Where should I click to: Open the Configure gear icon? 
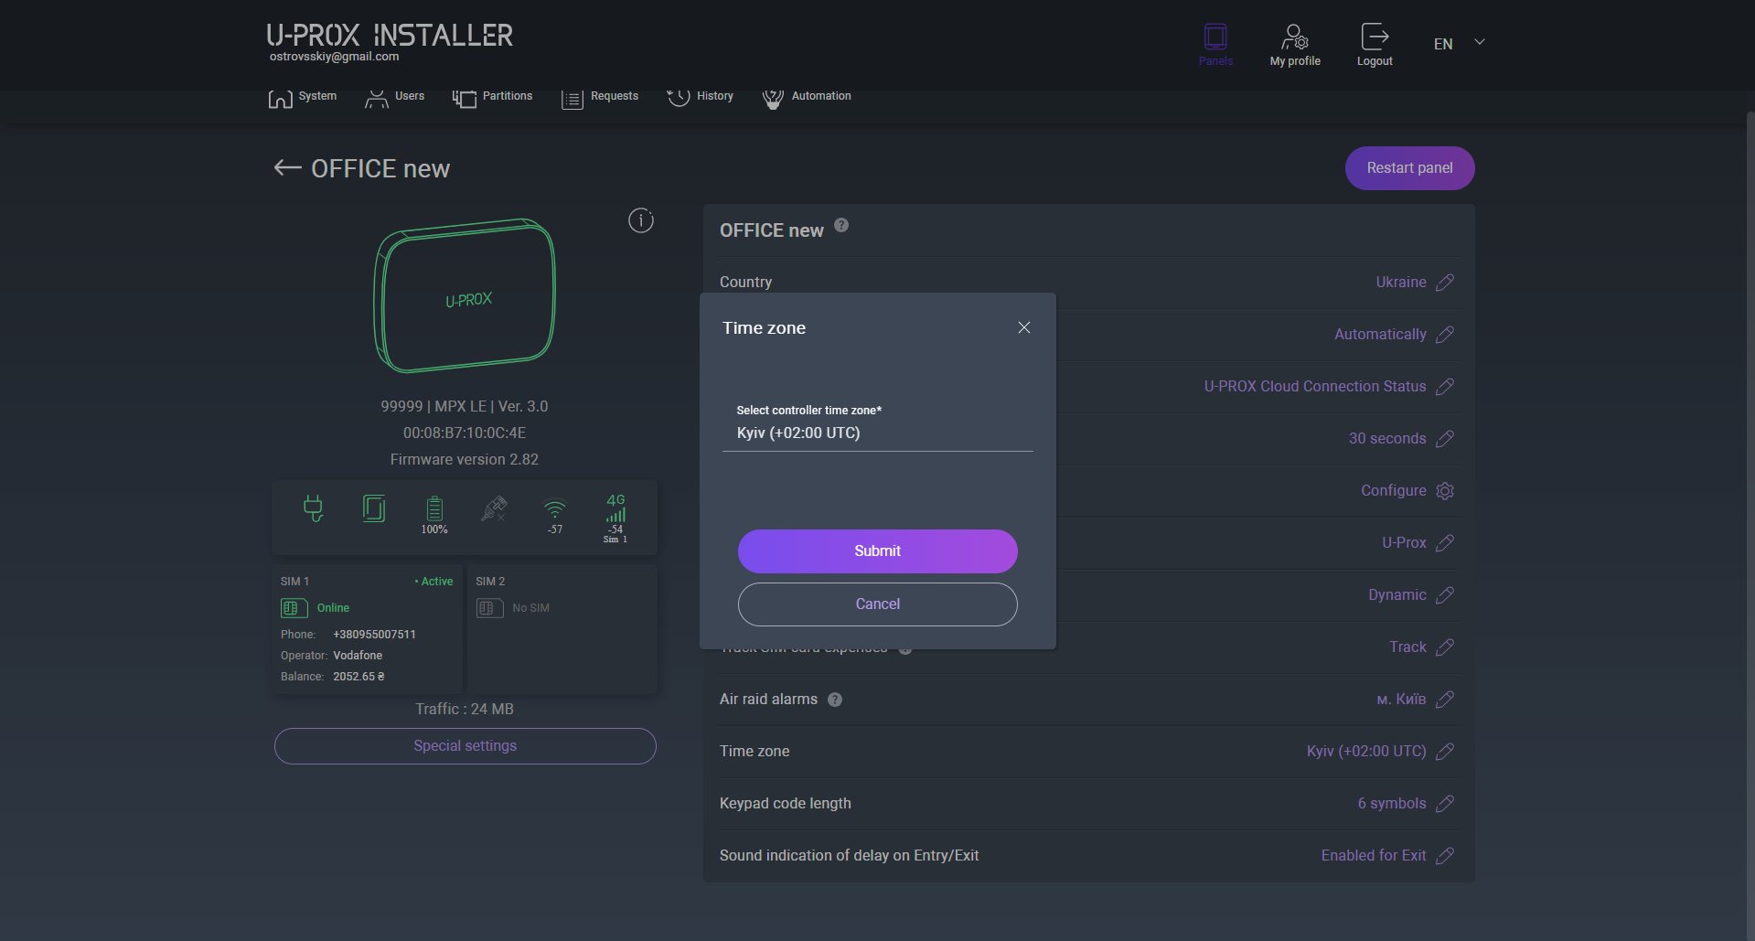pos(1445,491)
